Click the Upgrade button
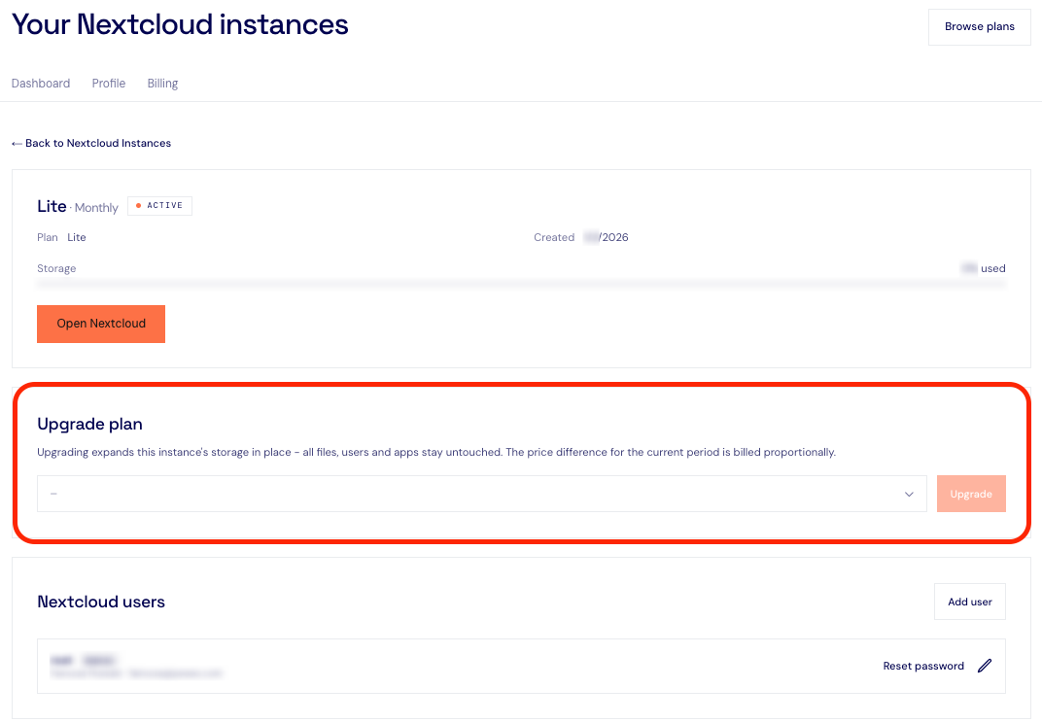Screen dimensions: 1042x723 point(971,494)
